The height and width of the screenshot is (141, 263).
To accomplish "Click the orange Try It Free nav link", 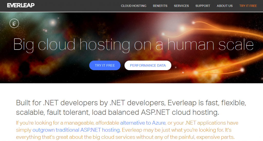I will (x=248, y=6).
